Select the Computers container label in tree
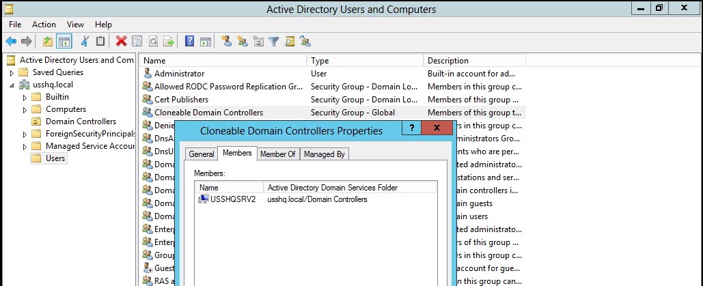The height and width of the screenshot is (286, 703). (x=66, y=109)
